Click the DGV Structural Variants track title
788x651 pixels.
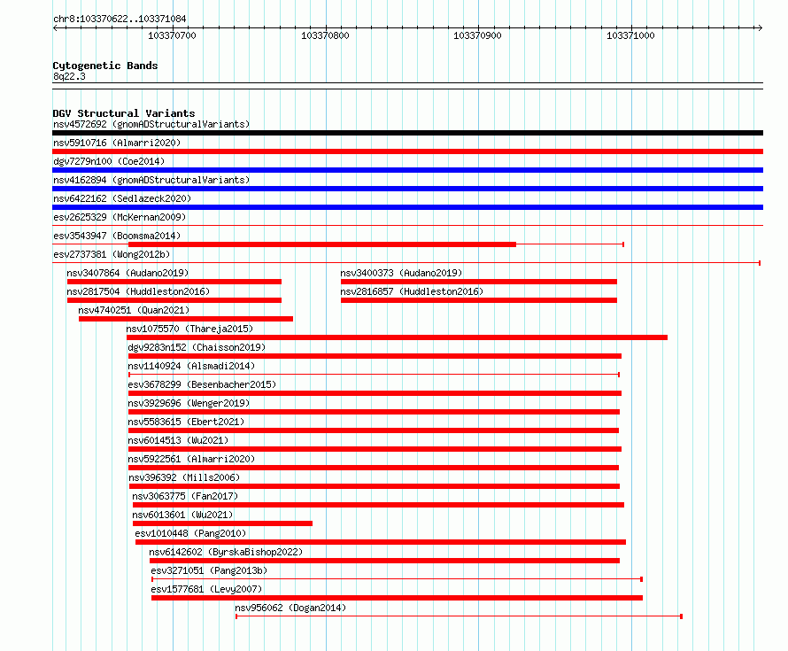point(124,113)
